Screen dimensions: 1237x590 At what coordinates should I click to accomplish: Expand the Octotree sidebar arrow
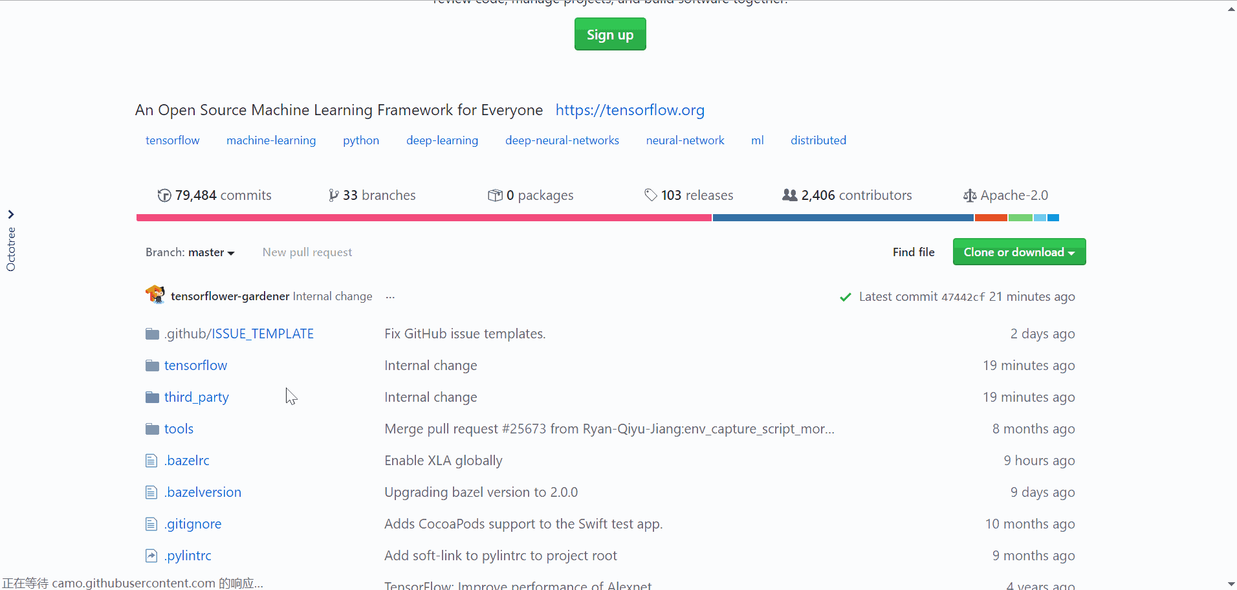[11, 214]
